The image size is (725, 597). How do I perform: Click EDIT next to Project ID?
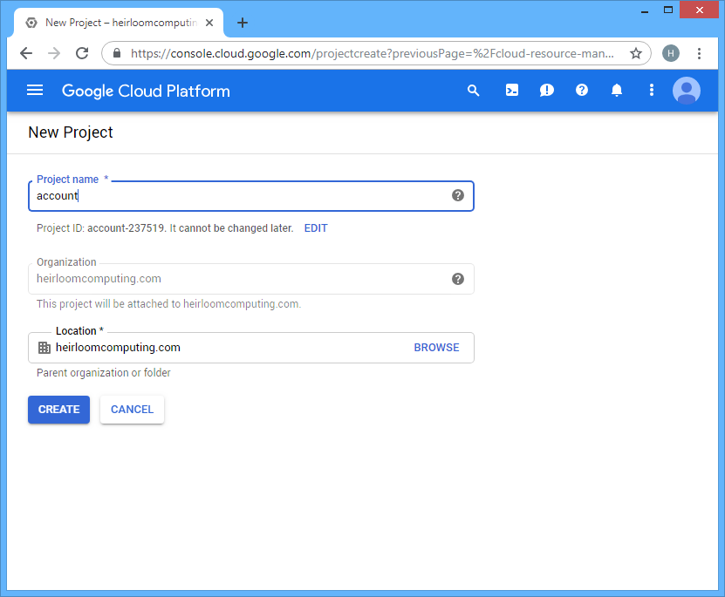click(316, 228)
